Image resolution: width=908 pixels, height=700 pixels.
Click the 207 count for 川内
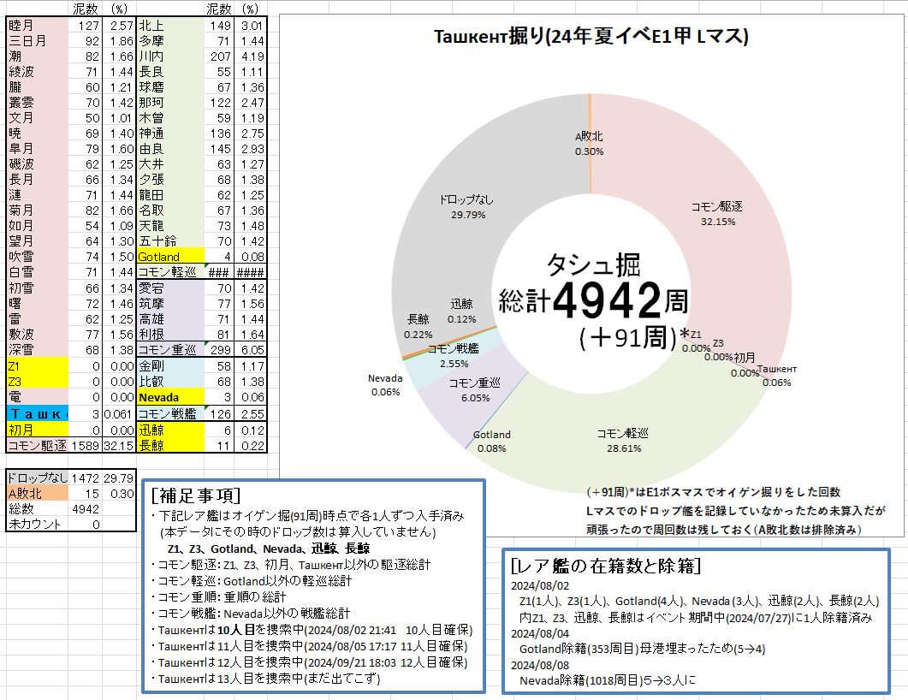[x=219, y=56]
